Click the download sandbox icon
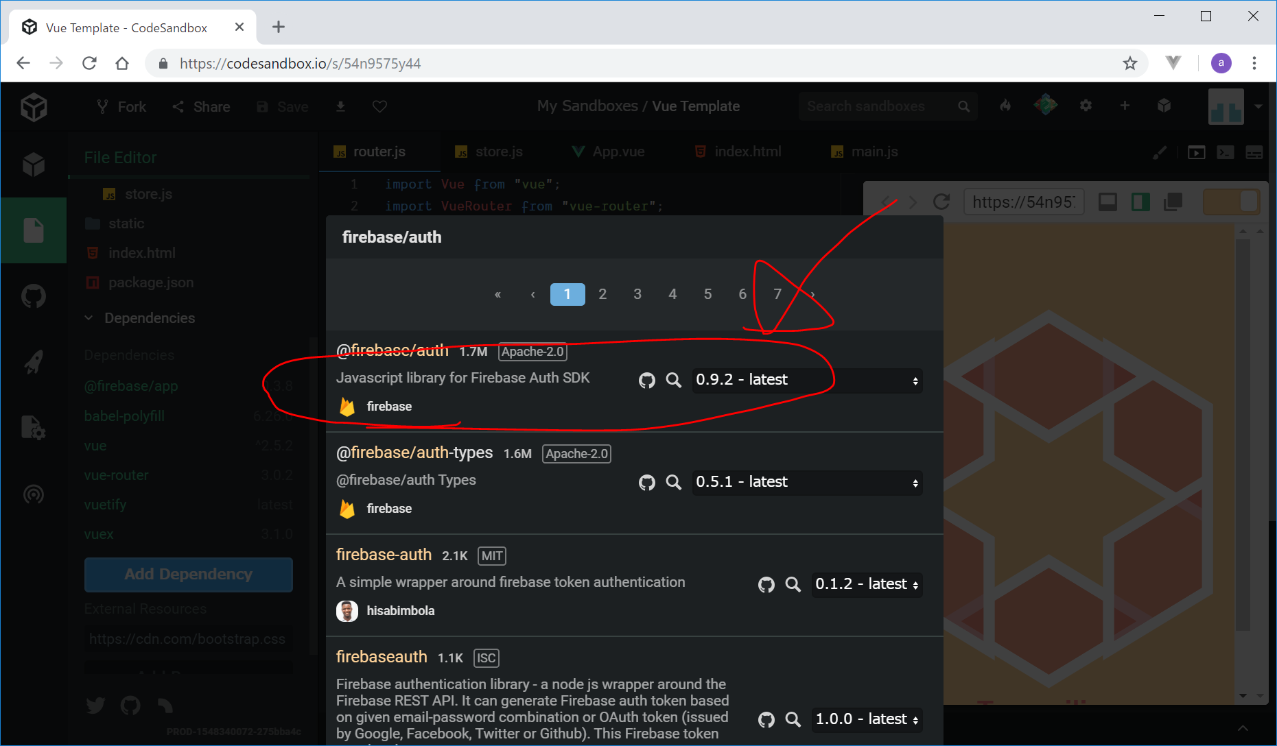Viewport: 1277px width, 746px height. point(340,106)
